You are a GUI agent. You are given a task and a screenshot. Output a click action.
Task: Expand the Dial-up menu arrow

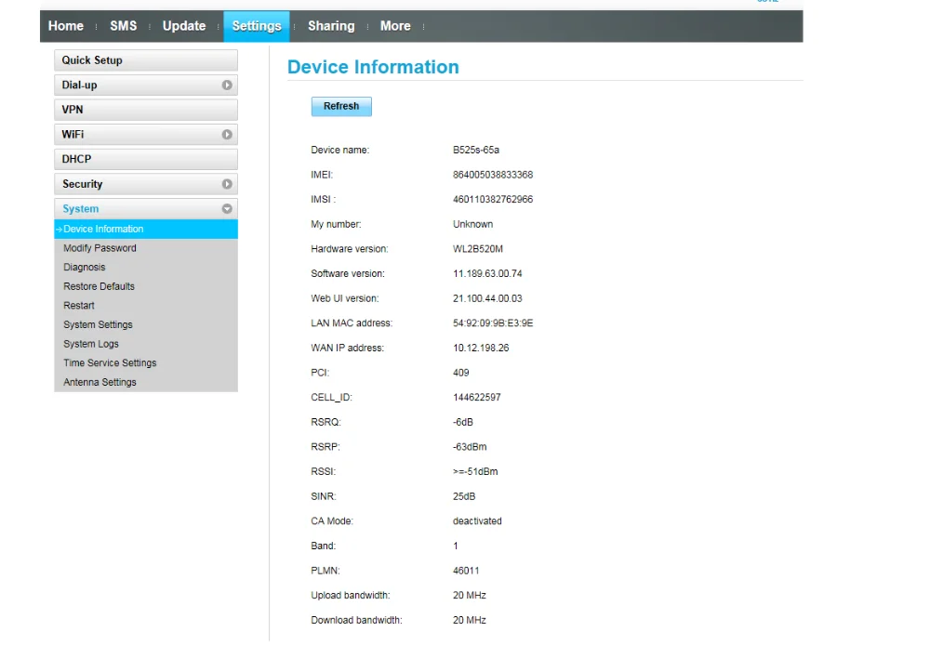[x=227, y=86]
